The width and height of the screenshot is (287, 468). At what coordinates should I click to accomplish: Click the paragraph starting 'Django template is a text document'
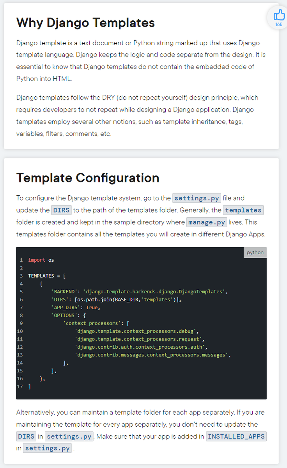pyautogui.click(x=141, y=60)
